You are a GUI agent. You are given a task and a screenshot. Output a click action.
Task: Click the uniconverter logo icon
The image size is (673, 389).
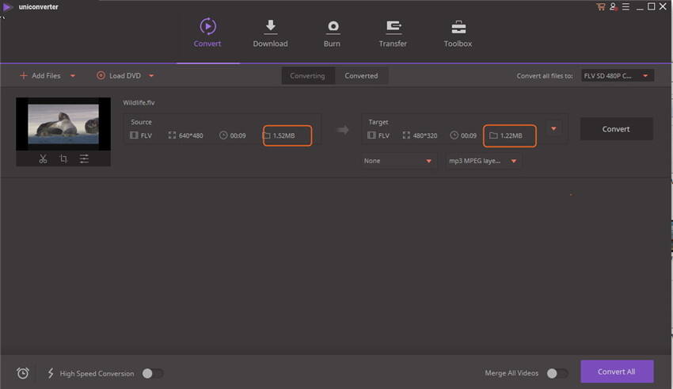coord(7,7)
